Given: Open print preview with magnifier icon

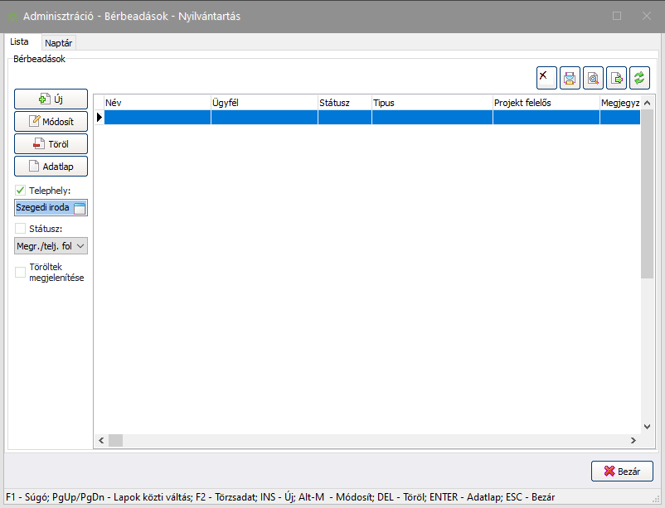Looking at the screenshot, I should point(593,77).
